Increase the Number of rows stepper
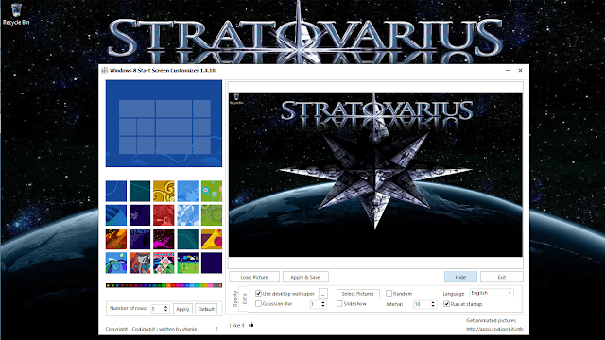This screenshot has width=605, height=340. pyautogui.click(x=166, y=307)
